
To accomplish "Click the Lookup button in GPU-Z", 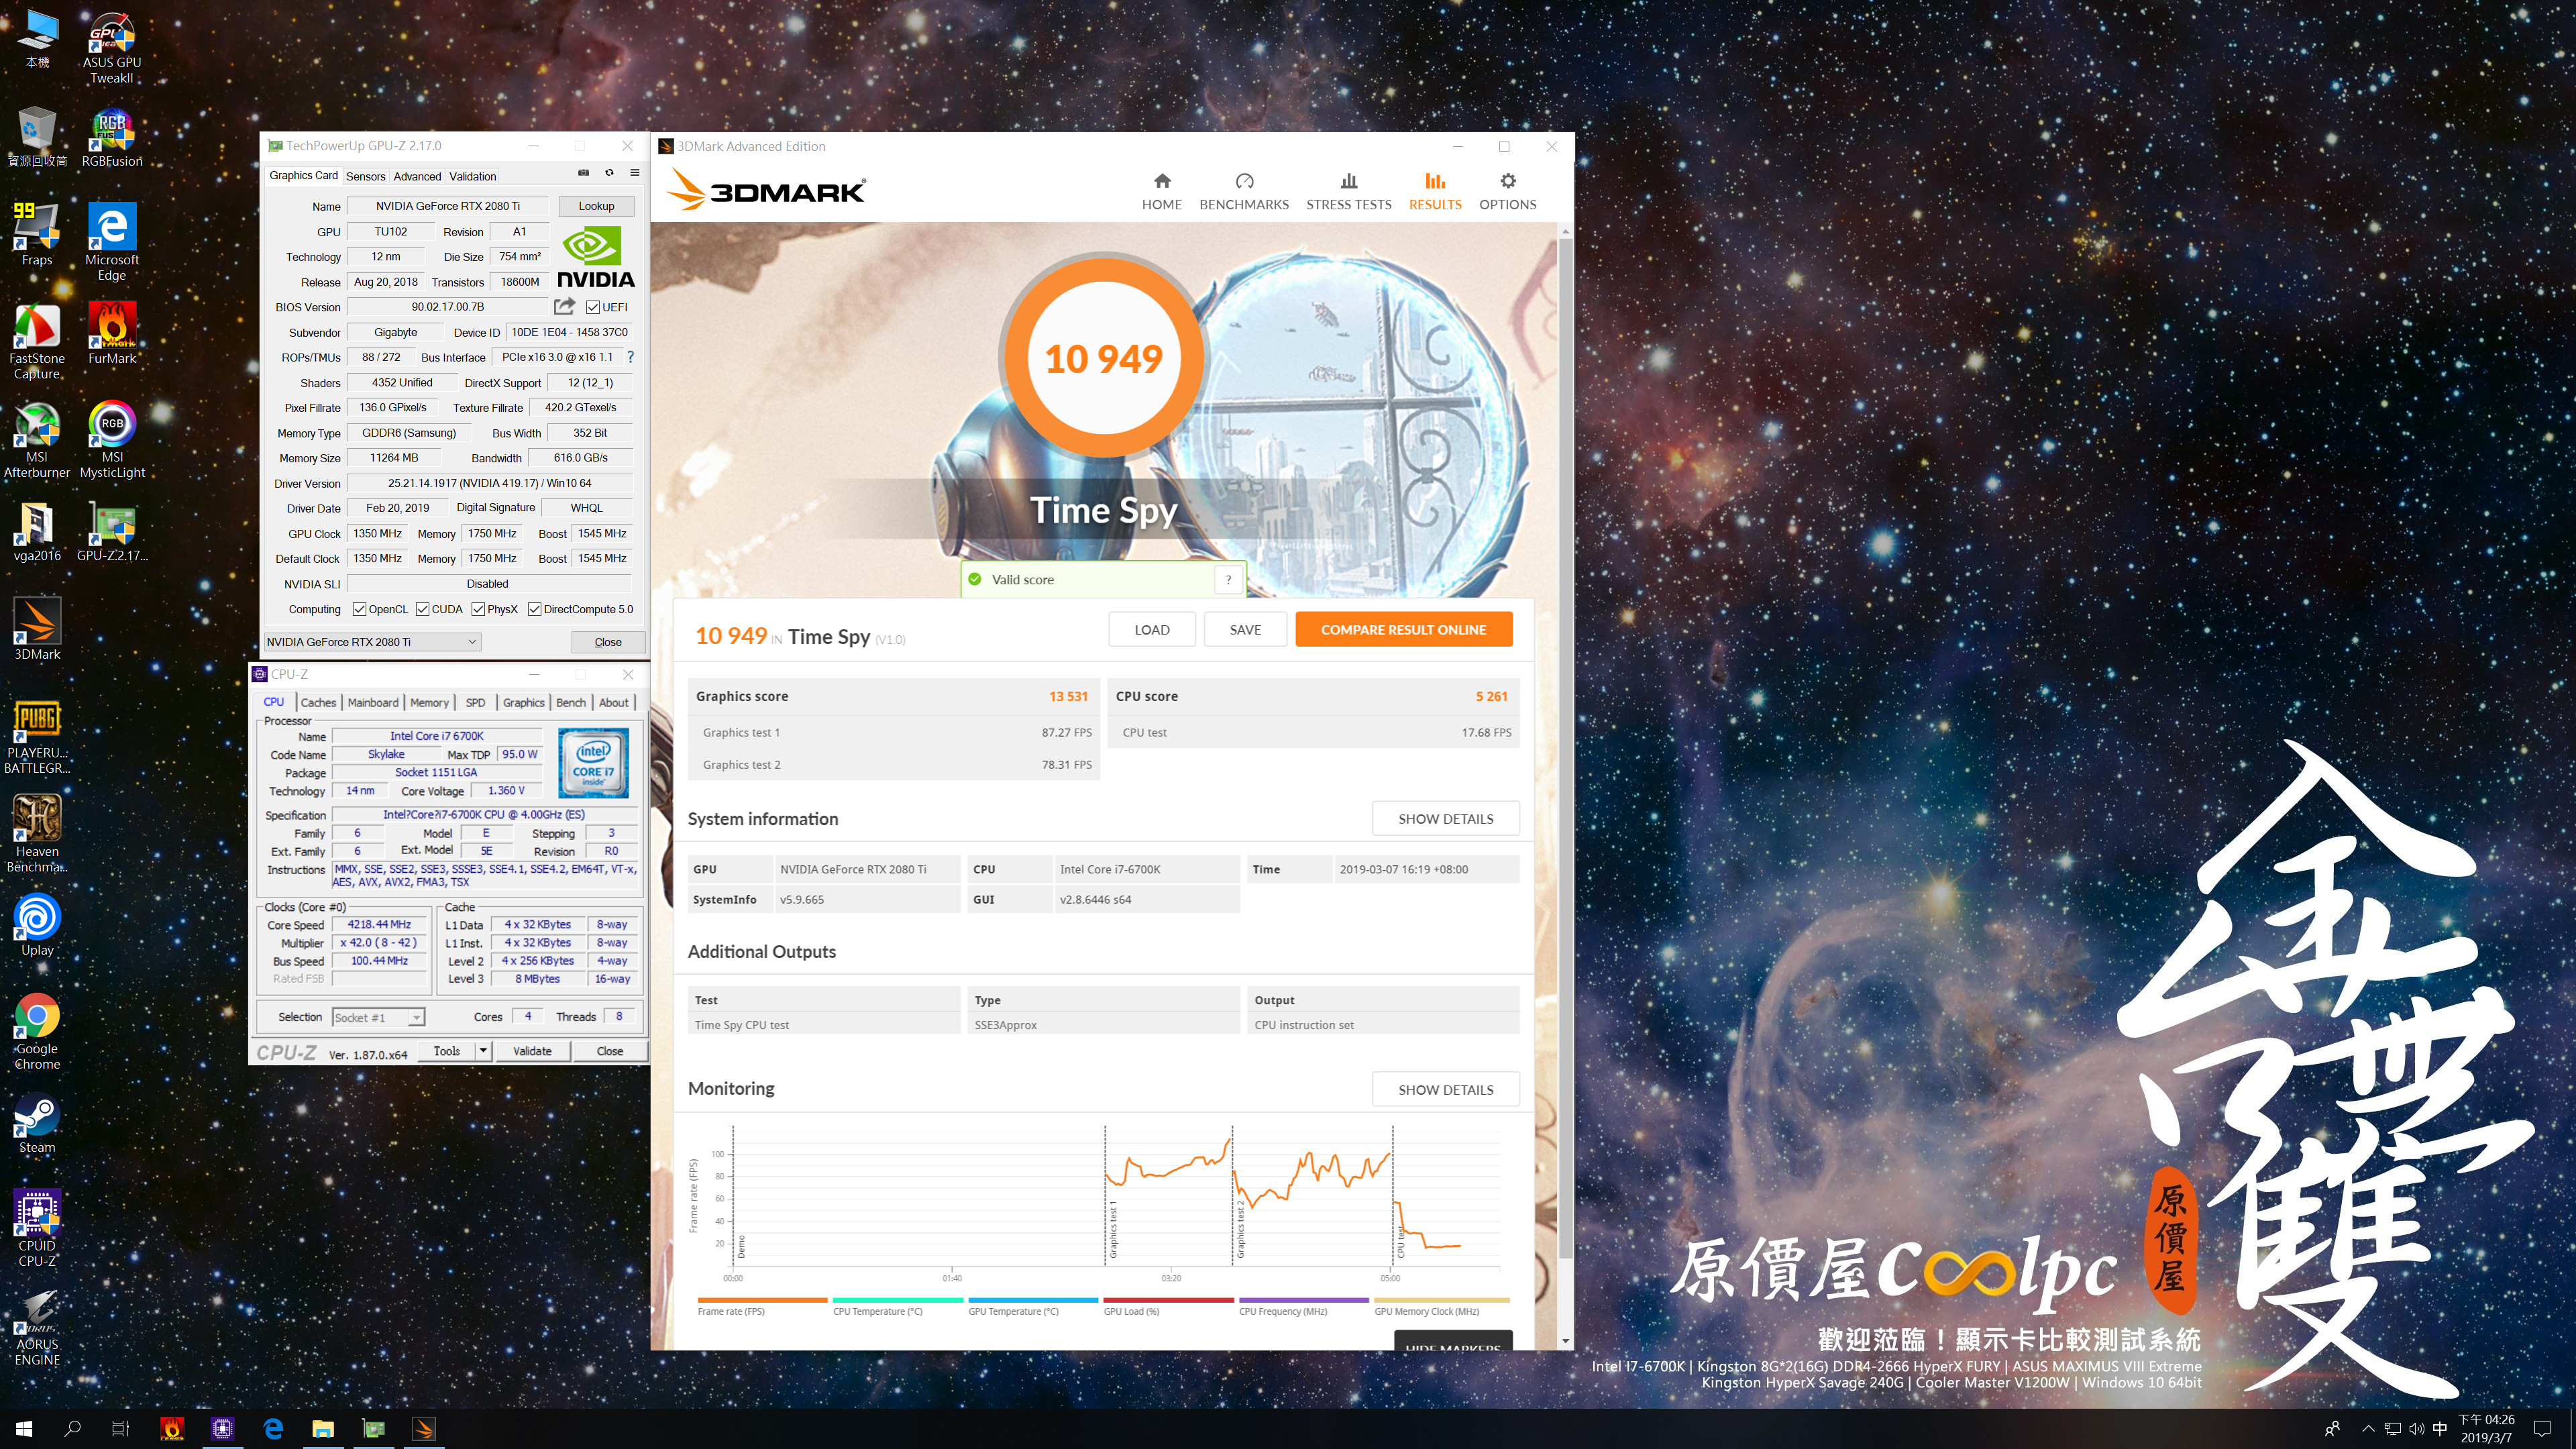I will 596,206.
